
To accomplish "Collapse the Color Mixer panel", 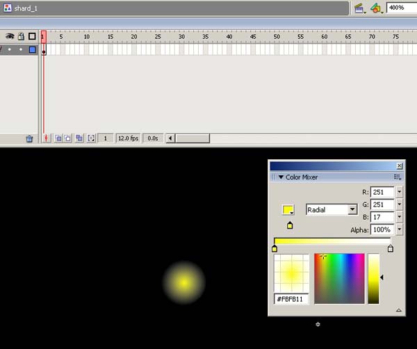I will point(281,177).
